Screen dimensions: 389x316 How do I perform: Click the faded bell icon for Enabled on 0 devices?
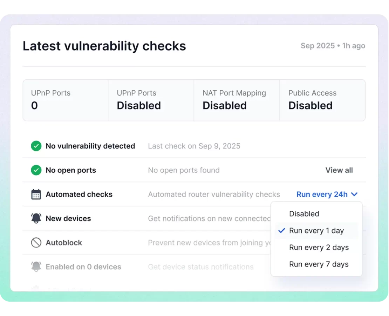36,267
